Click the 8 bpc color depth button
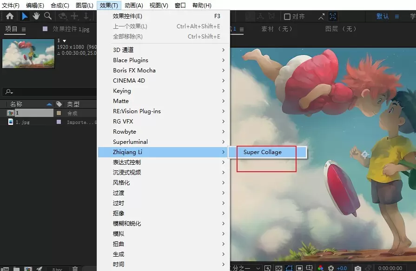 click(58, 269)
